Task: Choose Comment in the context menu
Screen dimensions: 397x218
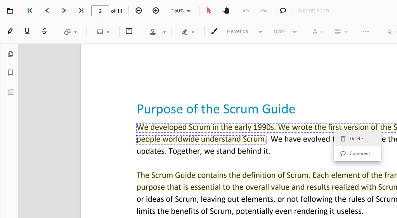Action: pos(359,153)
